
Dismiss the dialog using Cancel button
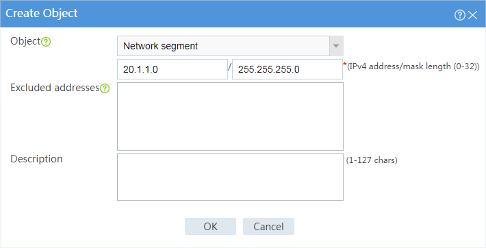(x=268, y=226)
